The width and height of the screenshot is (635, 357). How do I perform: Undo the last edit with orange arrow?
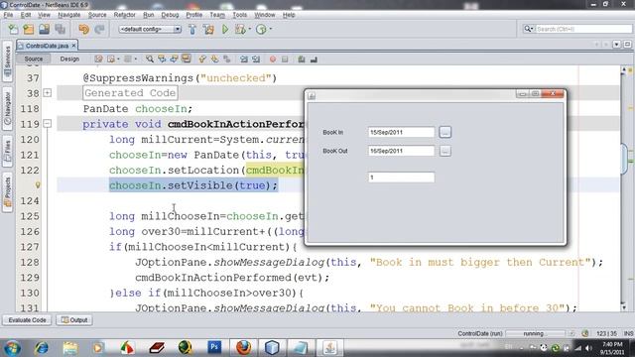click(83, 29)
